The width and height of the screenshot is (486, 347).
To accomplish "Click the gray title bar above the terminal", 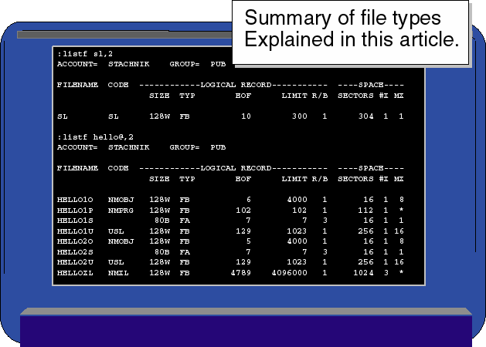I will [124, 35].
